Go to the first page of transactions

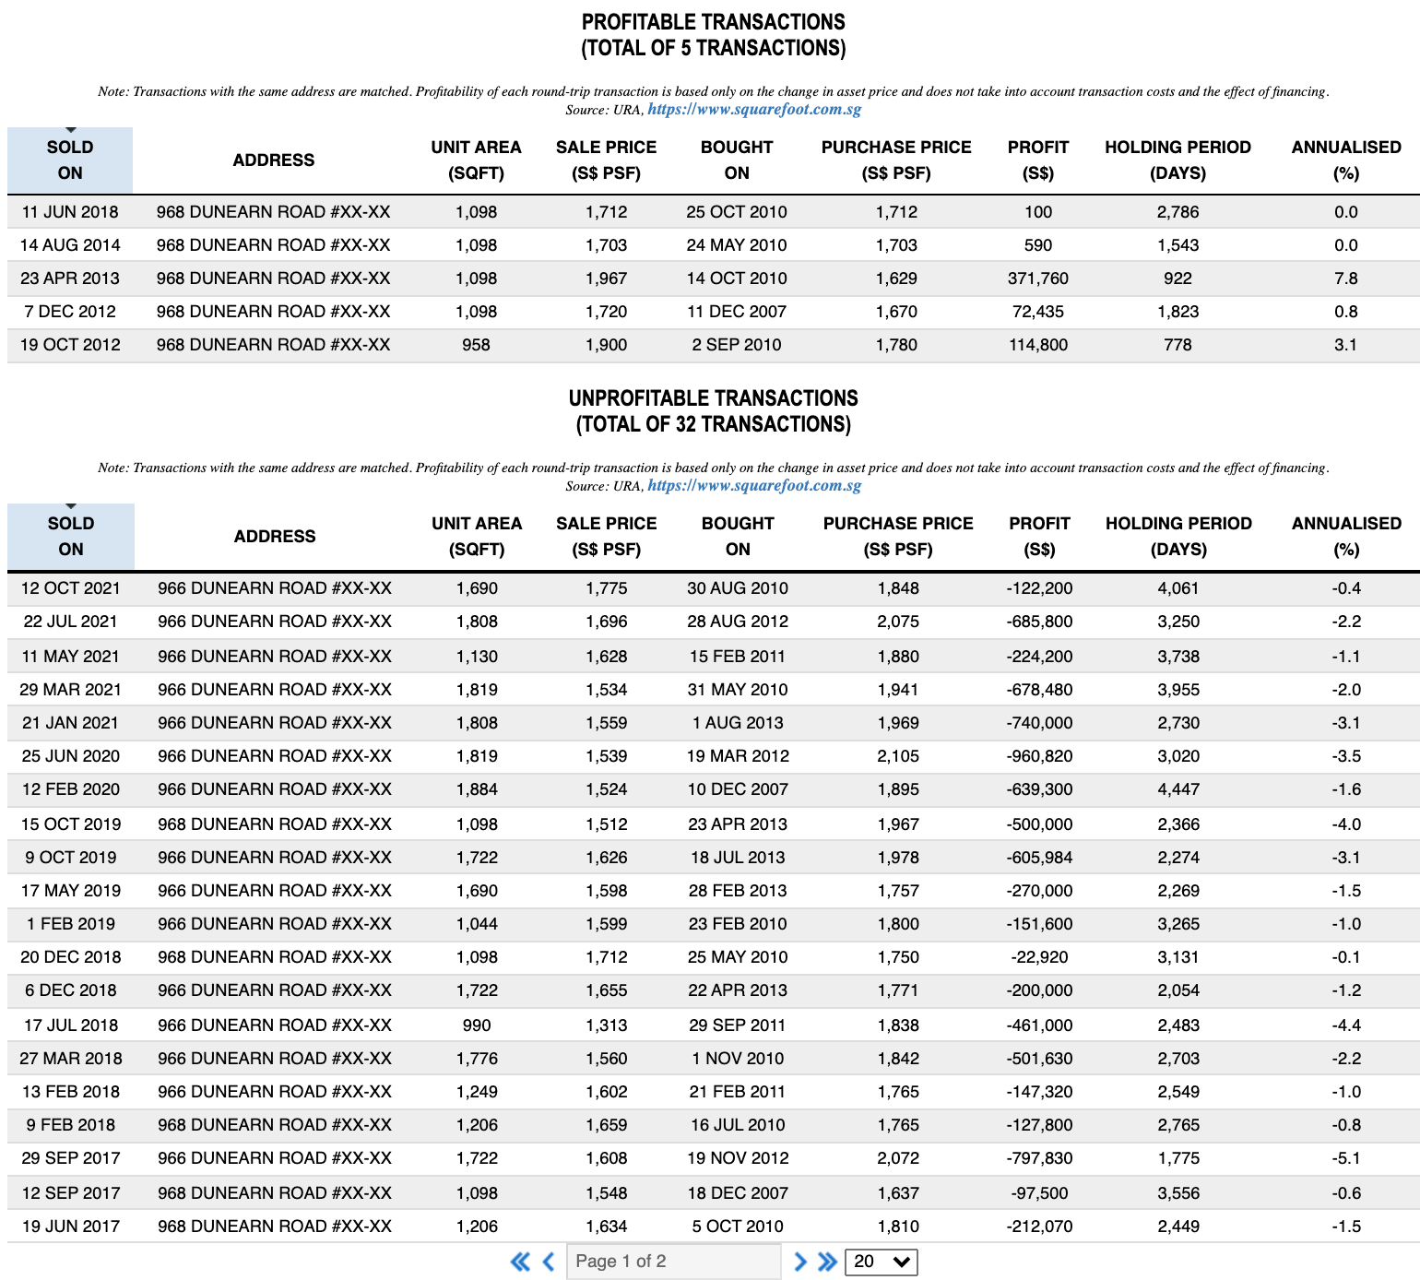(x=520, y=1262)
